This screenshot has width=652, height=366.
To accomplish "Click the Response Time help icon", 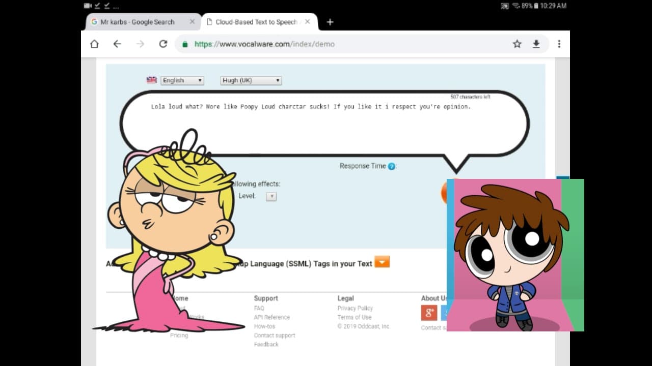I will 391,166.
